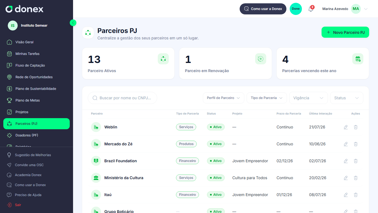
Task: Click the Mercado do Zé avatar icon
Action: [96, 144]
